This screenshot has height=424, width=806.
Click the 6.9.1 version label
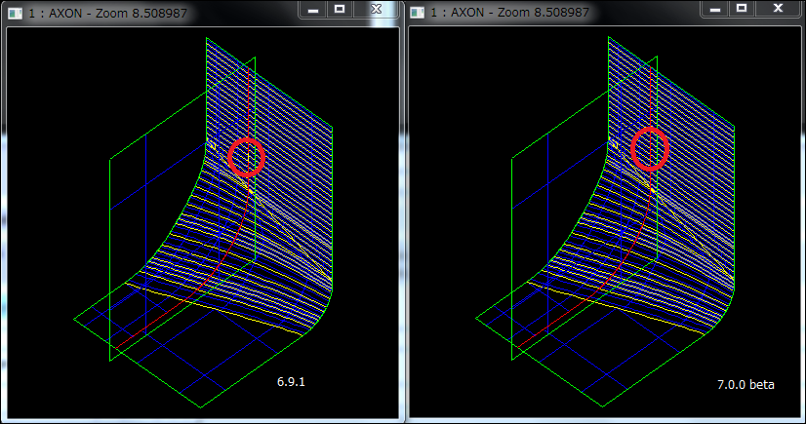(291, 382)
